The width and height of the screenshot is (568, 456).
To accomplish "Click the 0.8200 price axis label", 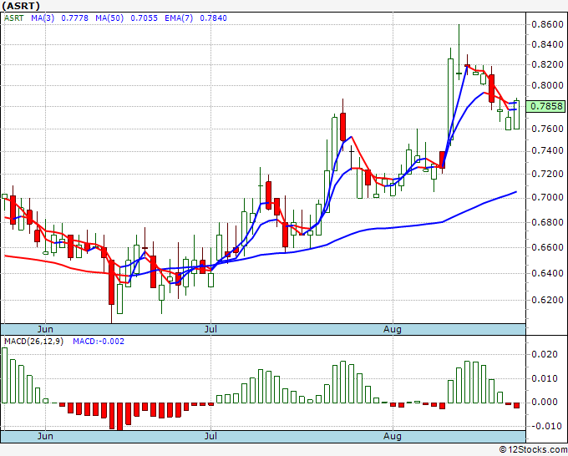I will [x=547, y=65].
